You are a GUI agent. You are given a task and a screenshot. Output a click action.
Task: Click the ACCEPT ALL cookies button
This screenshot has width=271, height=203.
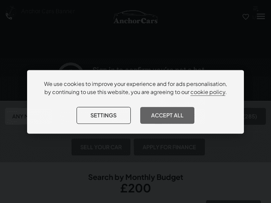pos(167,115)
